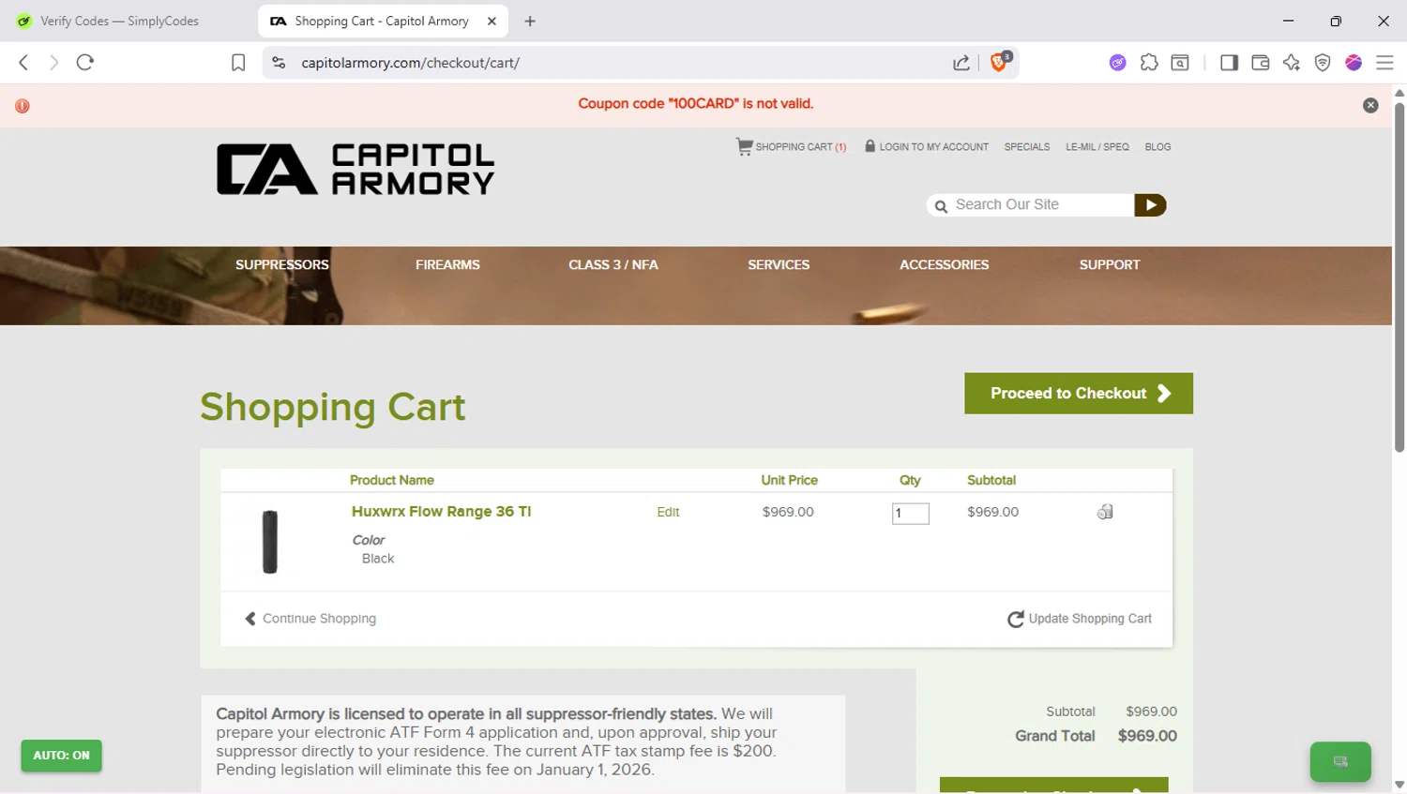Click the scrollbar down arrow

[x=1399, y=785]
